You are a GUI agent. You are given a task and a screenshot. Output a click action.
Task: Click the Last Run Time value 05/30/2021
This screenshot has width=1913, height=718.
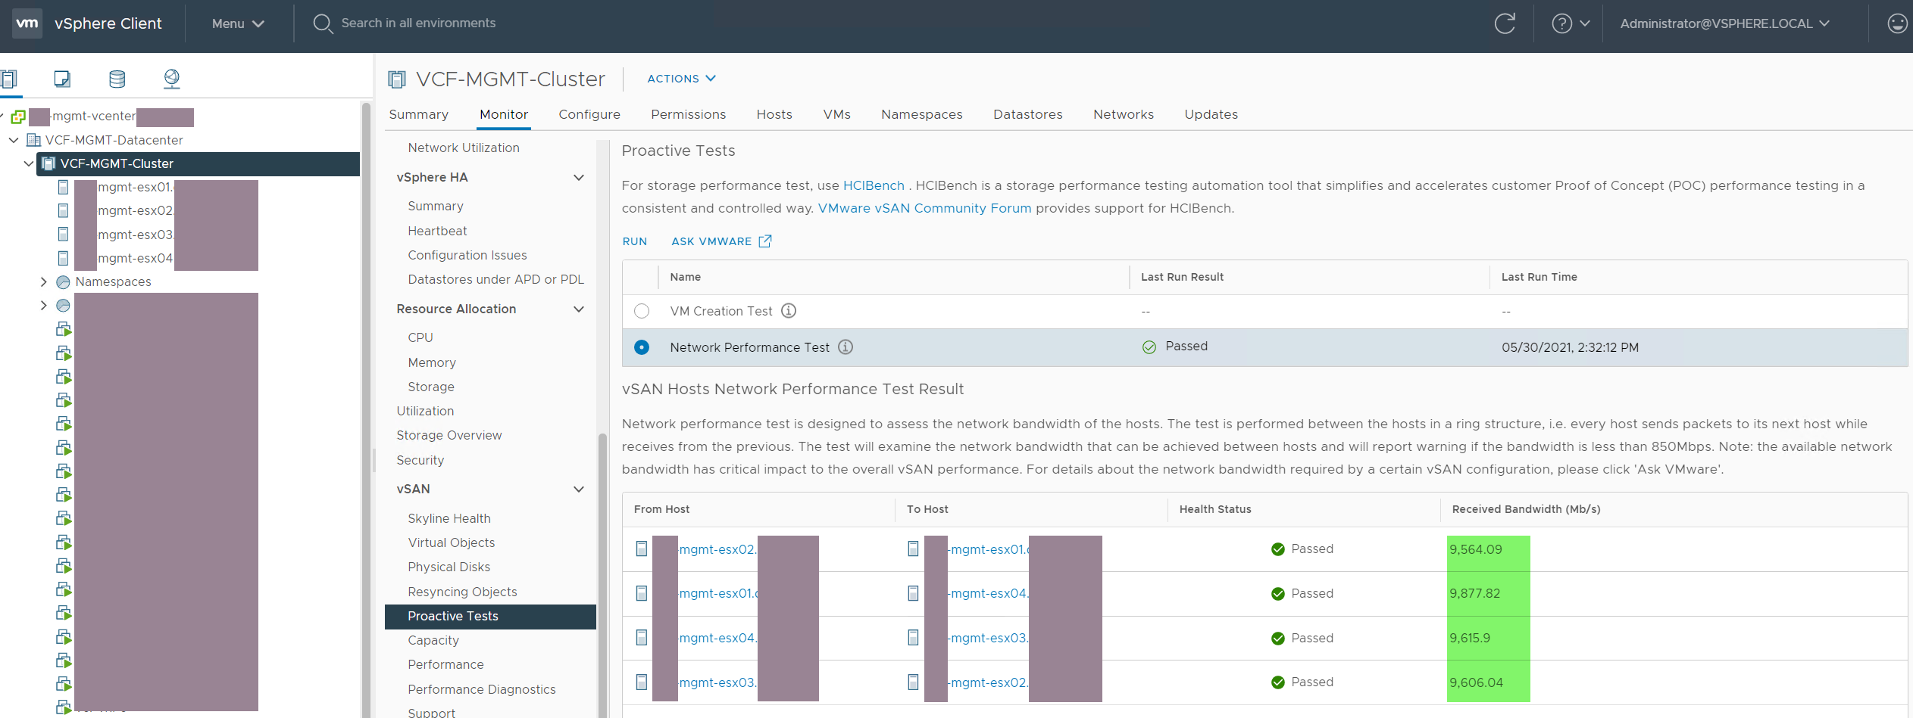pyautogui.click(x=1570, y=347)
